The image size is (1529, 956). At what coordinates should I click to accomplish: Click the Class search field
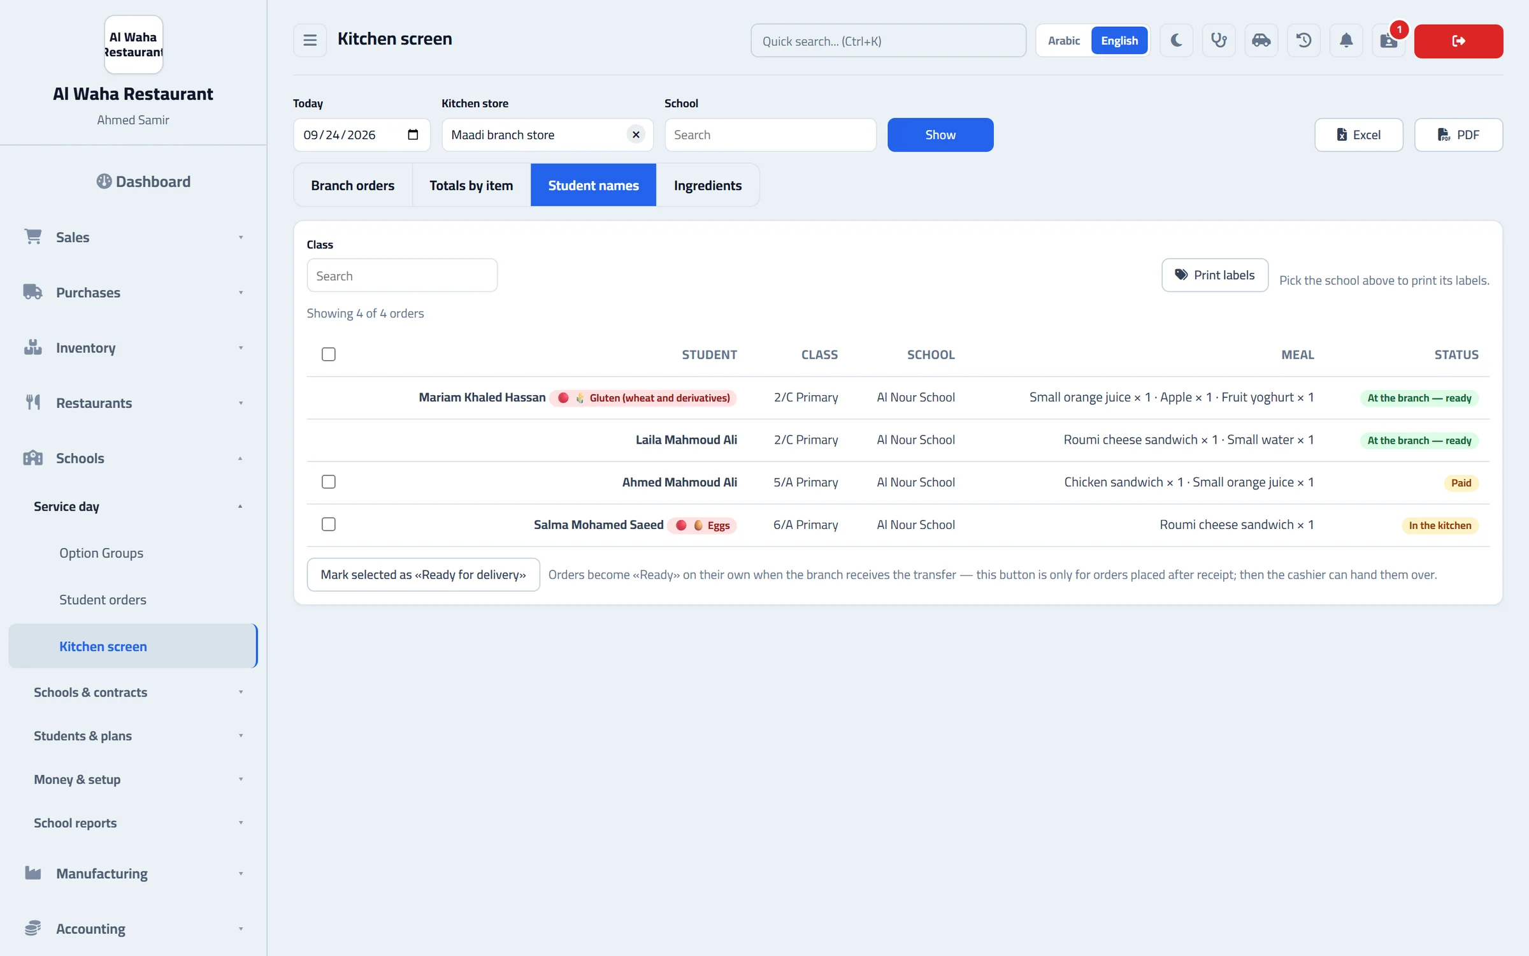[x=402, y=275]
